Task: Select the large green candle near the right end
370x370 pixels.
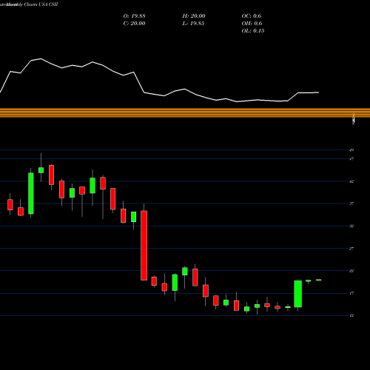Action: click(298, 294)
